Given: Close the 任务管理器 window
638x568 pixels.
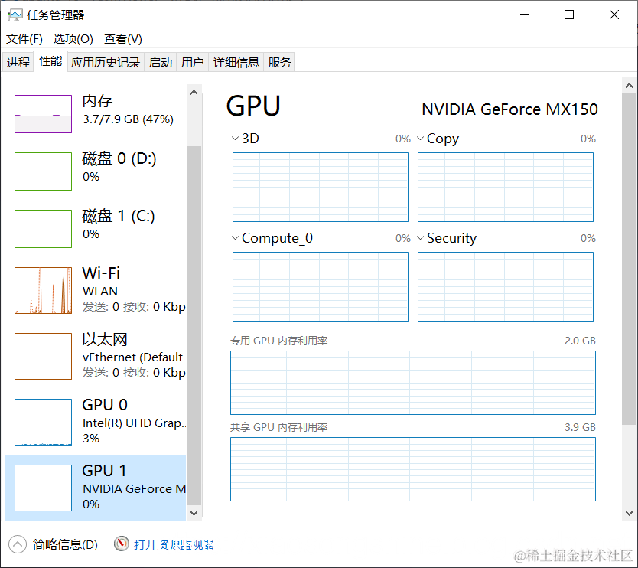Looking at the screenshot, I should pyautogui.click(x=614, y=15).
